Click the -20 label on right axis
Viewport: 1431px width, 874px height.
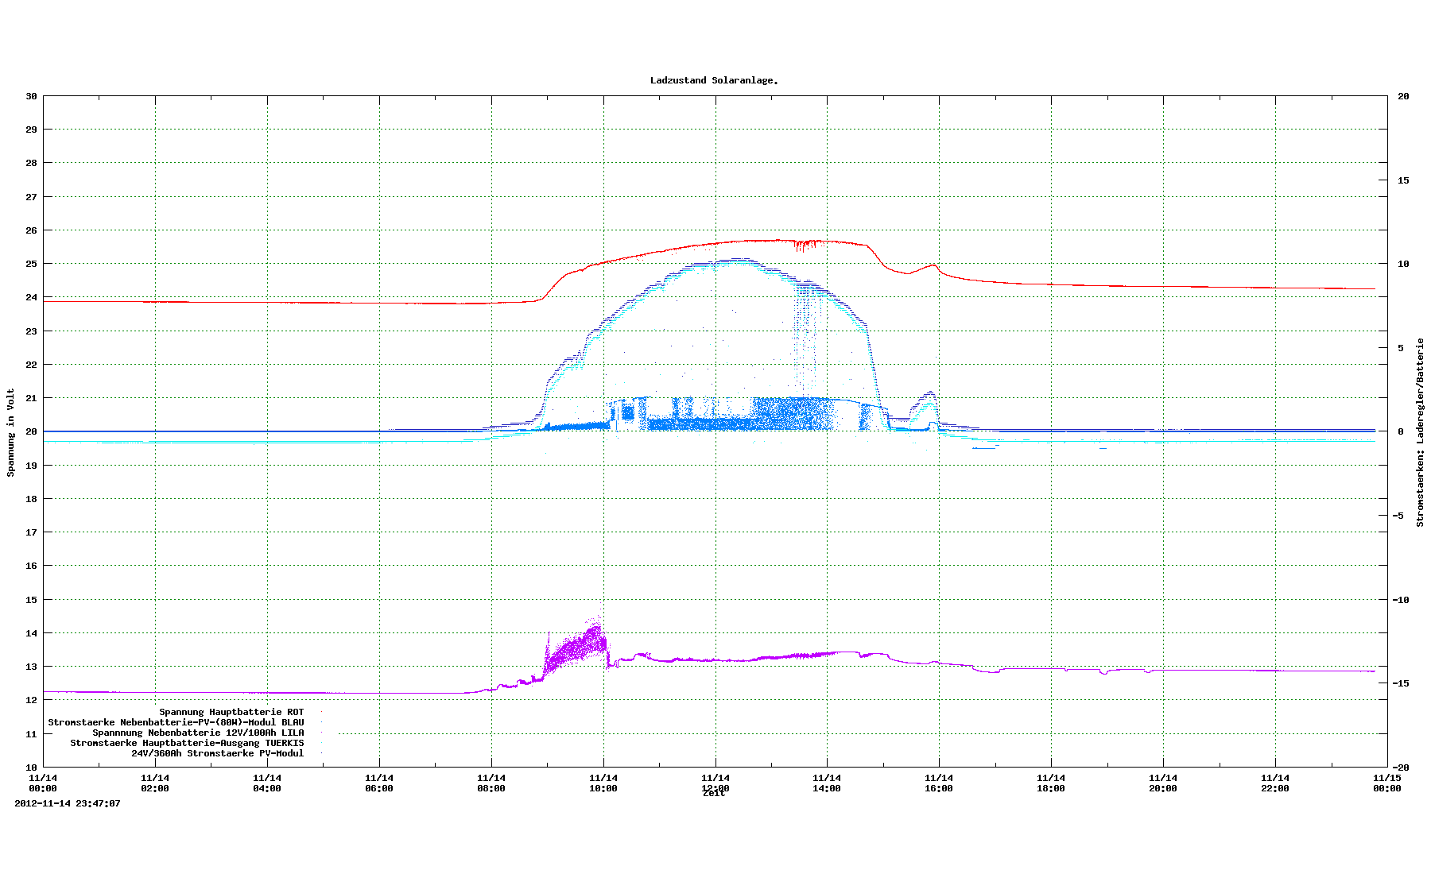1403,768
